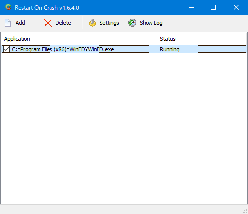Maximize the Restart On Crash window
The width and height of the screenshot is (248, 214).
(x=213, y=7)
